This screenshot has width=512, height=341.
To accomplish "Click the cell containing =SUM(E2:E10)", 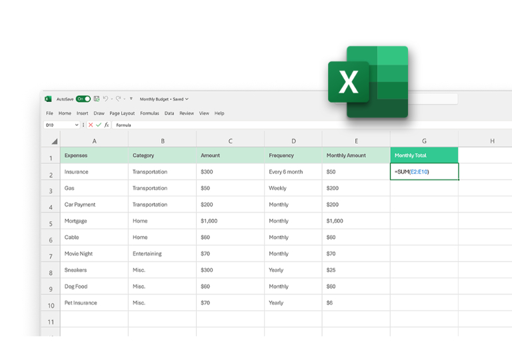I will [424, 172].
